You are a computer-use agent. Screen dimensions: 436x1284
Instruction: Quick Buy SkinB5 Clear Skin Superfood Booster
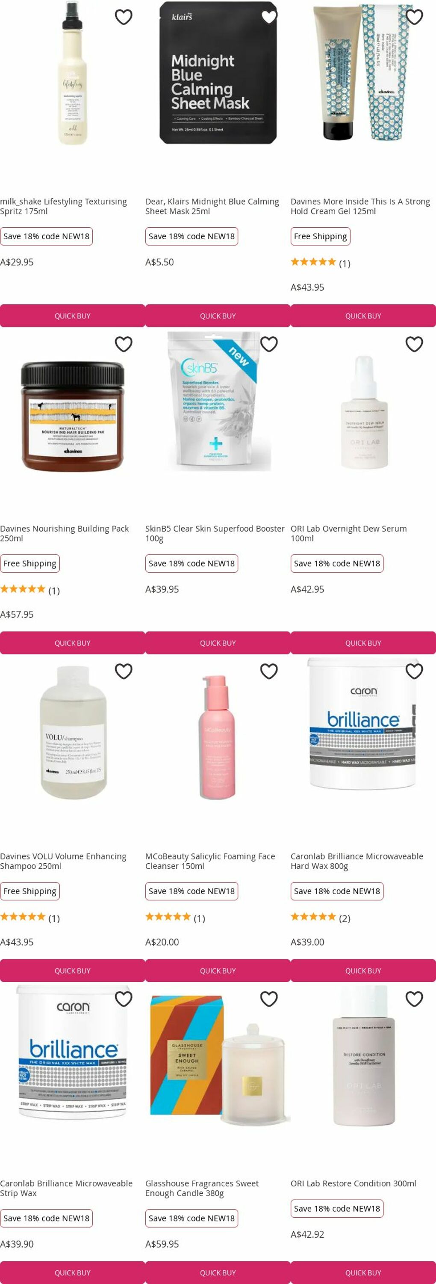point(218,643)
